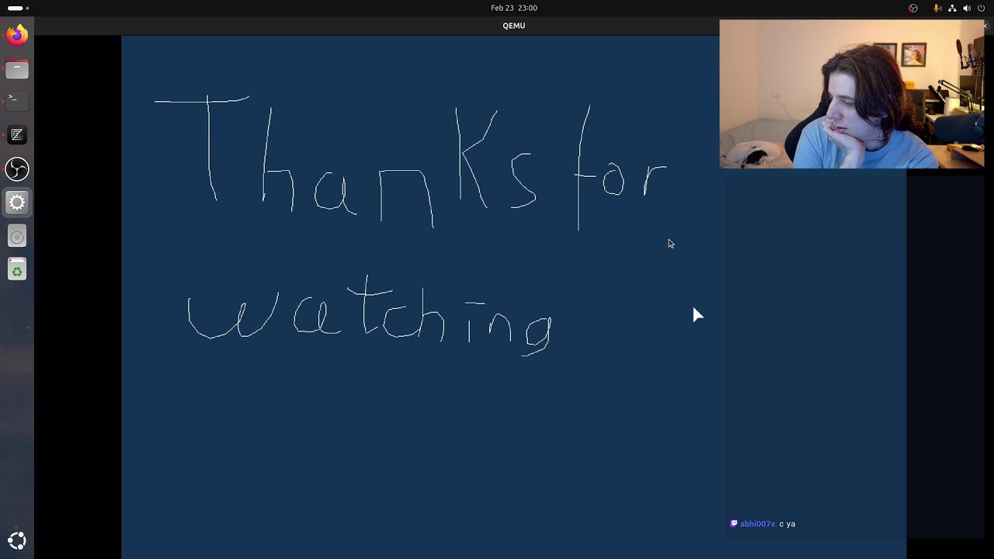
Task: Close the QEMU window
Action: pyautogui.click(x=985, y=26)
